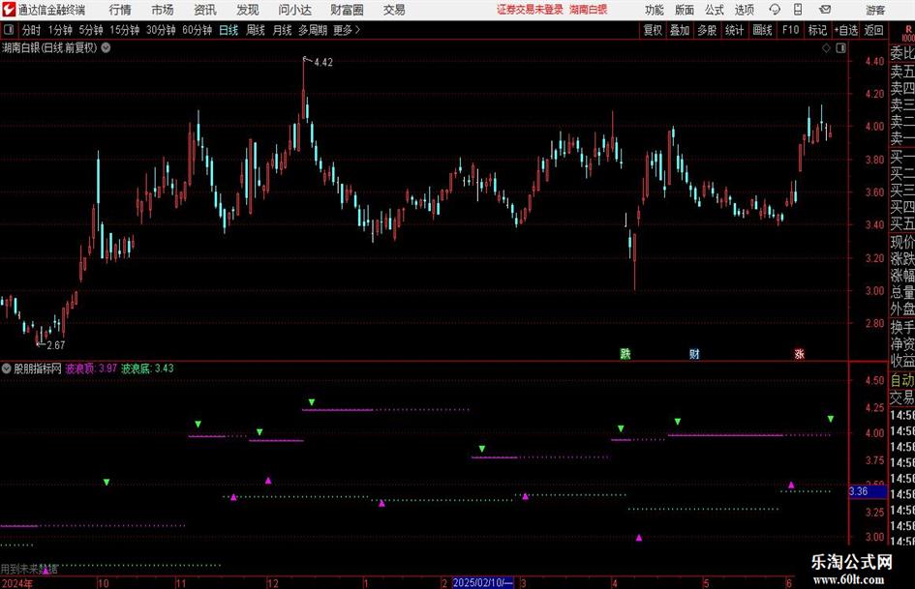Click the green 跌 marker badge
Image resolution: width=915 pixels, height=589 pixels.
pyautogui.click(x=625, y=353)
